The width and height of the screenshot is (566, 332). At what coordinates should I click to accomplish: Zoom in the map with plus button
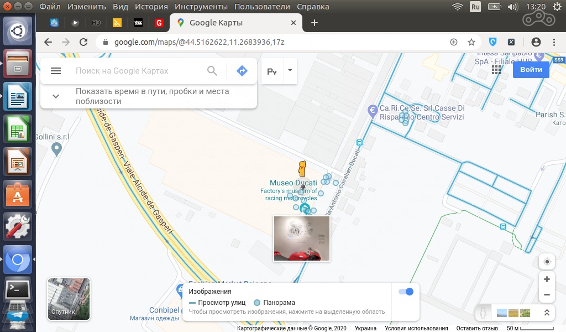[547, 279]
